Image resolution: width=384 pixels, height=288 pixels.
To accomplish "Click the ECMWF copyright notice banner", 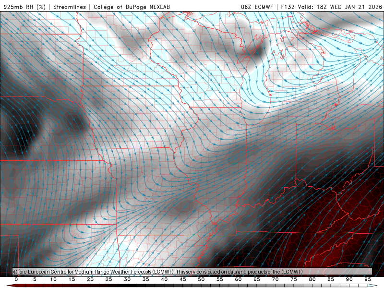I will 192,271.
